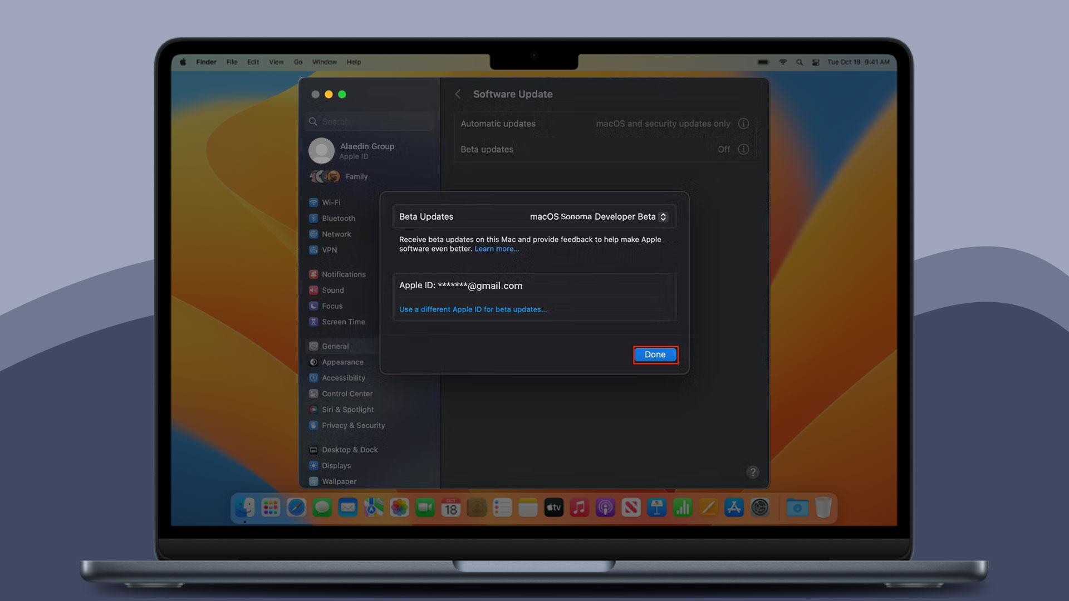Select Sound in the sidebar

[x=326, y=290]
